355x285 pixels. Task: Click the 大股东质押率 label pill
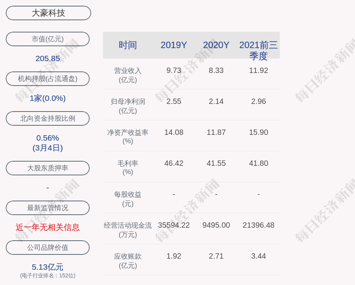click(48, 168)
